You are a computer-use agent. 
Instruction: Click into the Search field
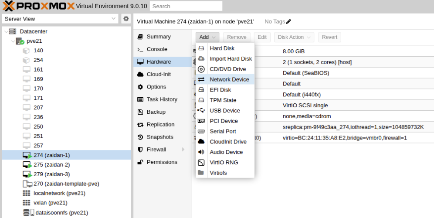point(186,6)
